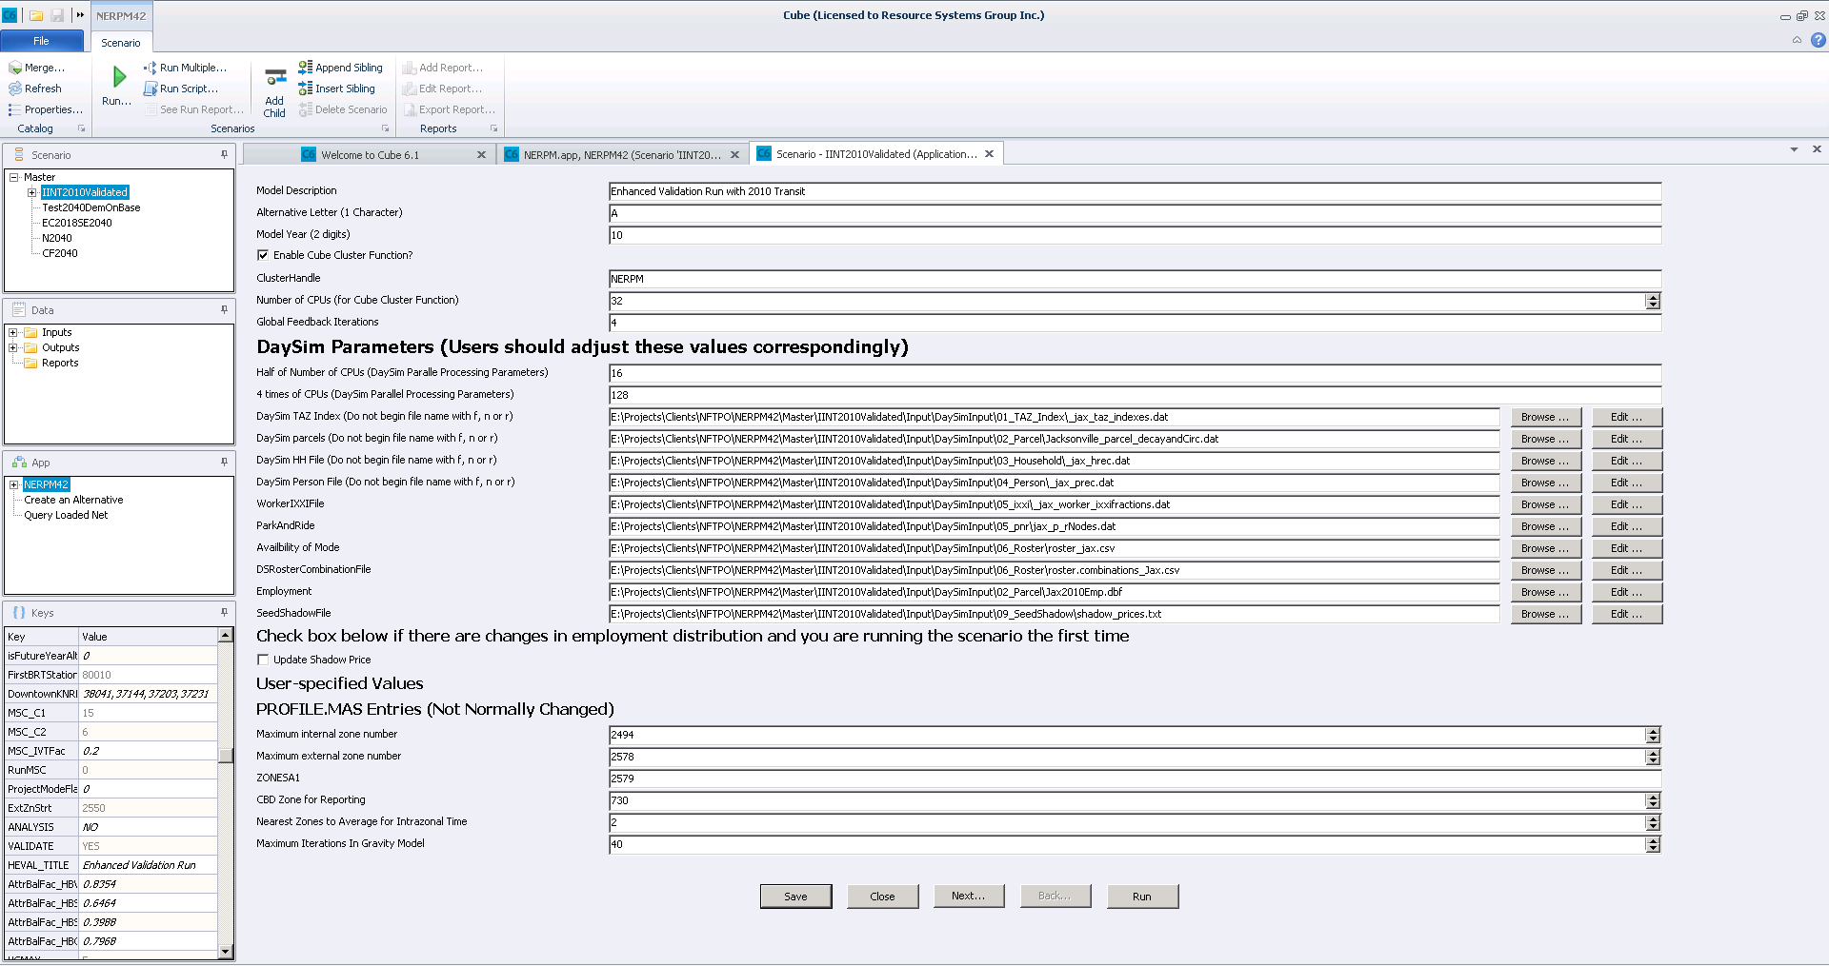Click the Save button
The width and height of the screenshot is (1829, 966).
(x=795, y=897)
